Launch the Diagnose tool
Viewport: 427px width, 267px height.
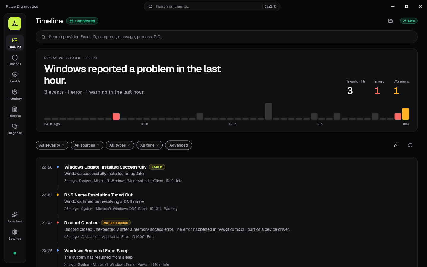[x=15, y=129]
